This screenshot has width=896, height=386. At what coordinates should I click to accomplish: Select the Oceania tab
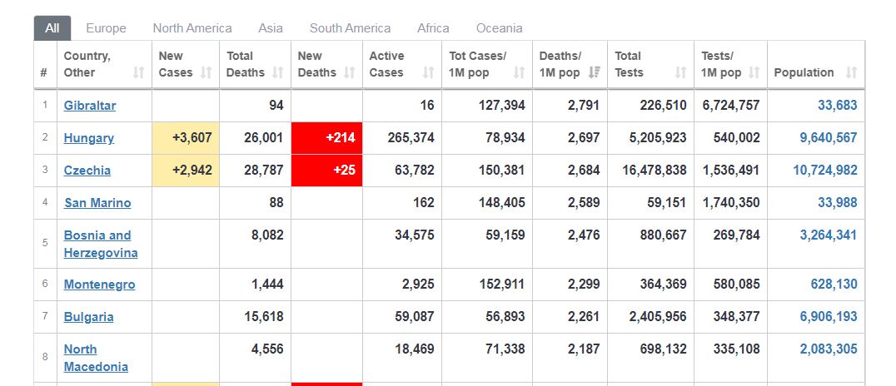click(499, 28)
